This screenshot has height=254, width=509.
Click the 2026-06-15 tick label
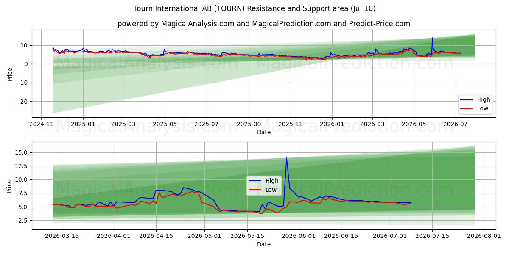click(341, 236)
